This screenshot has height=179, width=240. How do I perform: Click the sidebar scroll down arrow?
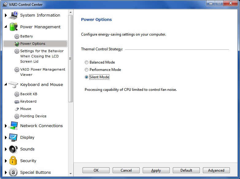[71, 174]
